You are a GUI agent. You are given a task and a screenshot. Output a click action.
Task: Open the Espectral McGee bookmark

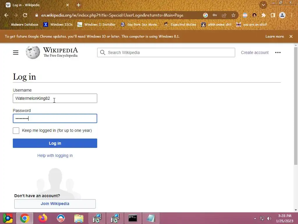[180, 24]
